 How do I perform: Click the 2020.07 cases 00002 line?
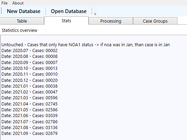coord(29,51)
